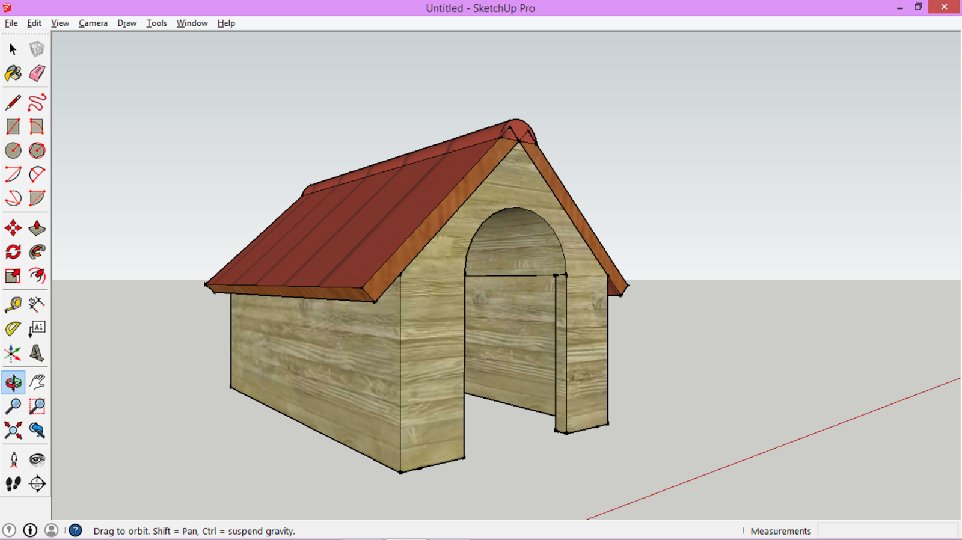
Task: Choose the Make Component tool
Action: [37, 49]
